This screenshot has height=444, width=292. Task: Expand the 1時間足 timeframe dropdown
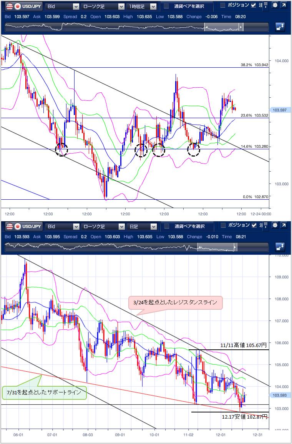142,6
